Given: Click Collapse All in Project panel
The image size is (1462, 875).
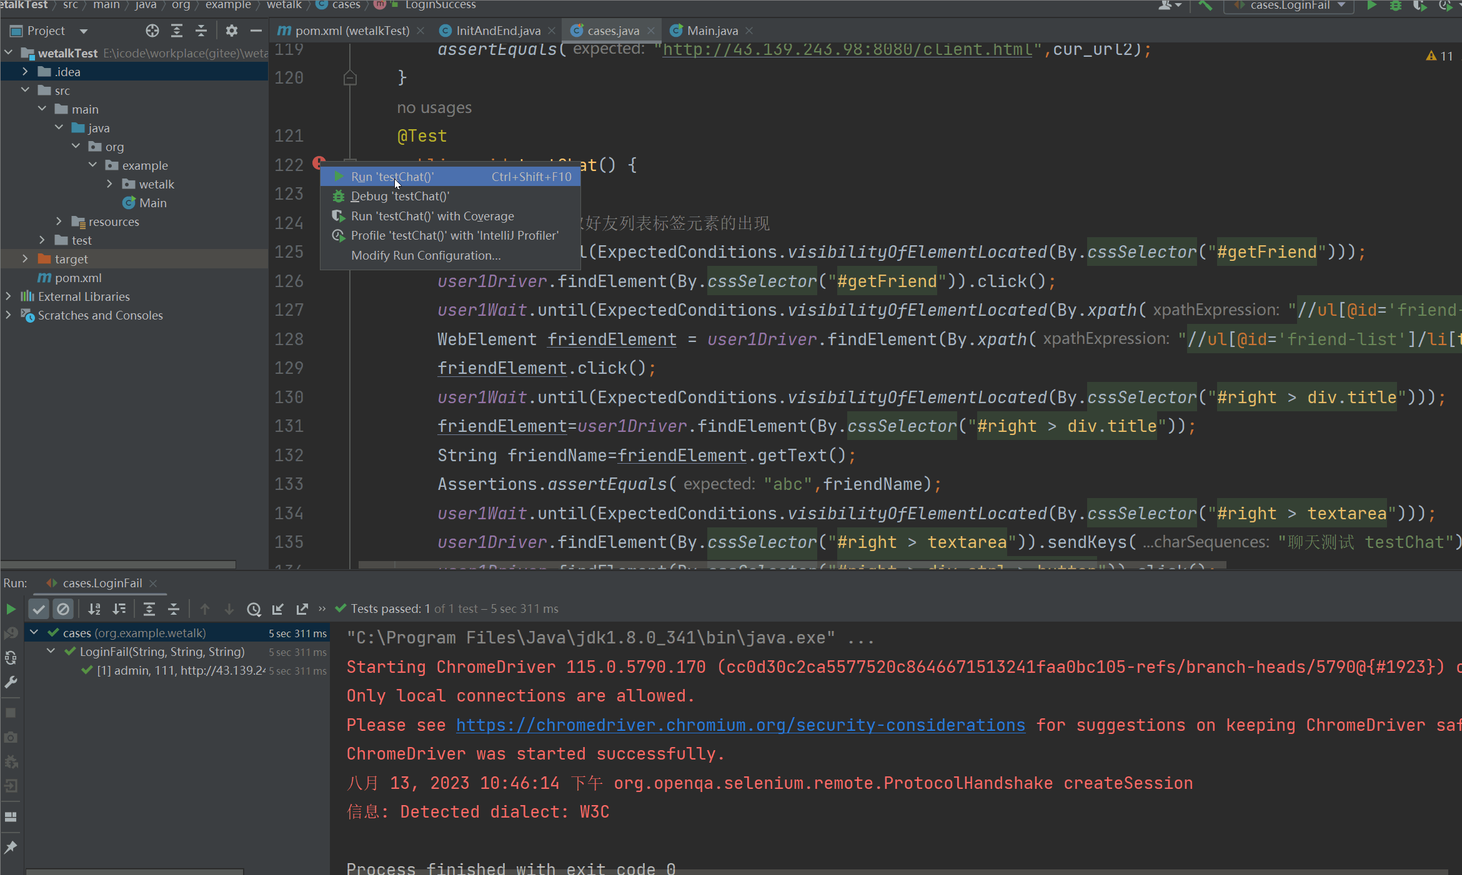Looking at the screenshot, I should click(201, 31).
